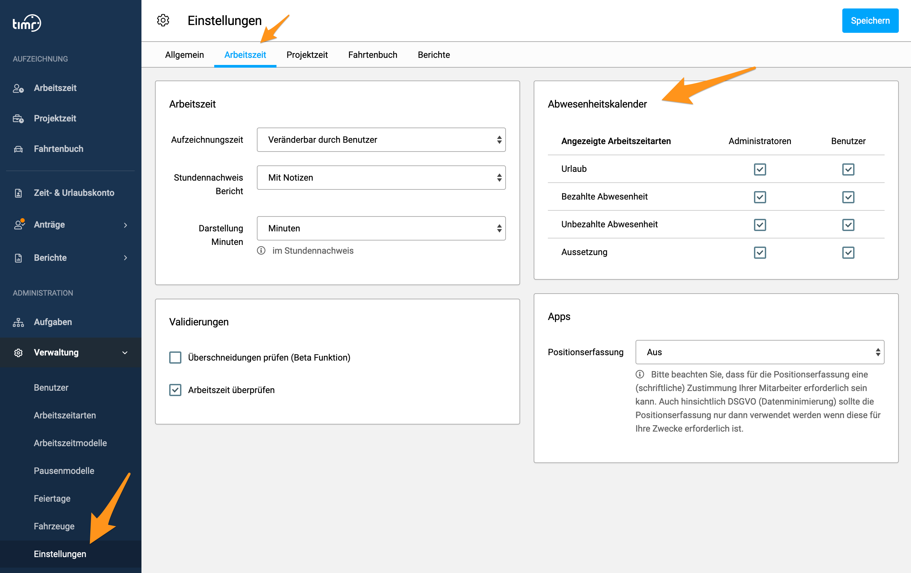911x573 pixels.
Task: Click the Aufgaben hierarchy icon
Action: click(18, 322)
